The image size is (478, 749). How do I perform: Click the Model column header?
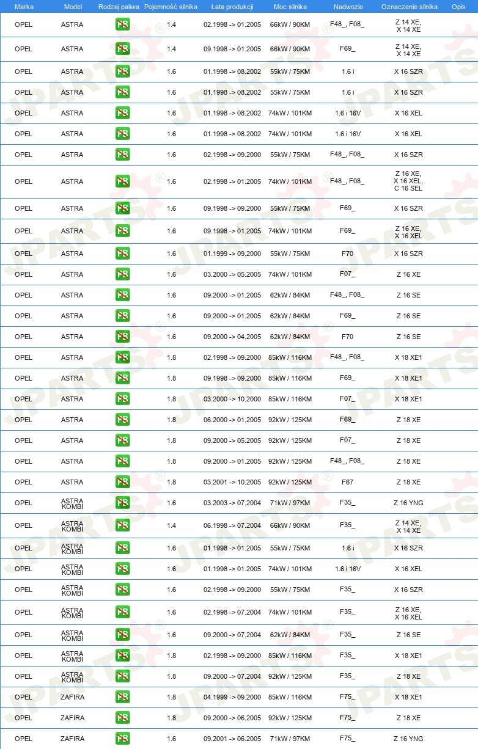(73, 7)
